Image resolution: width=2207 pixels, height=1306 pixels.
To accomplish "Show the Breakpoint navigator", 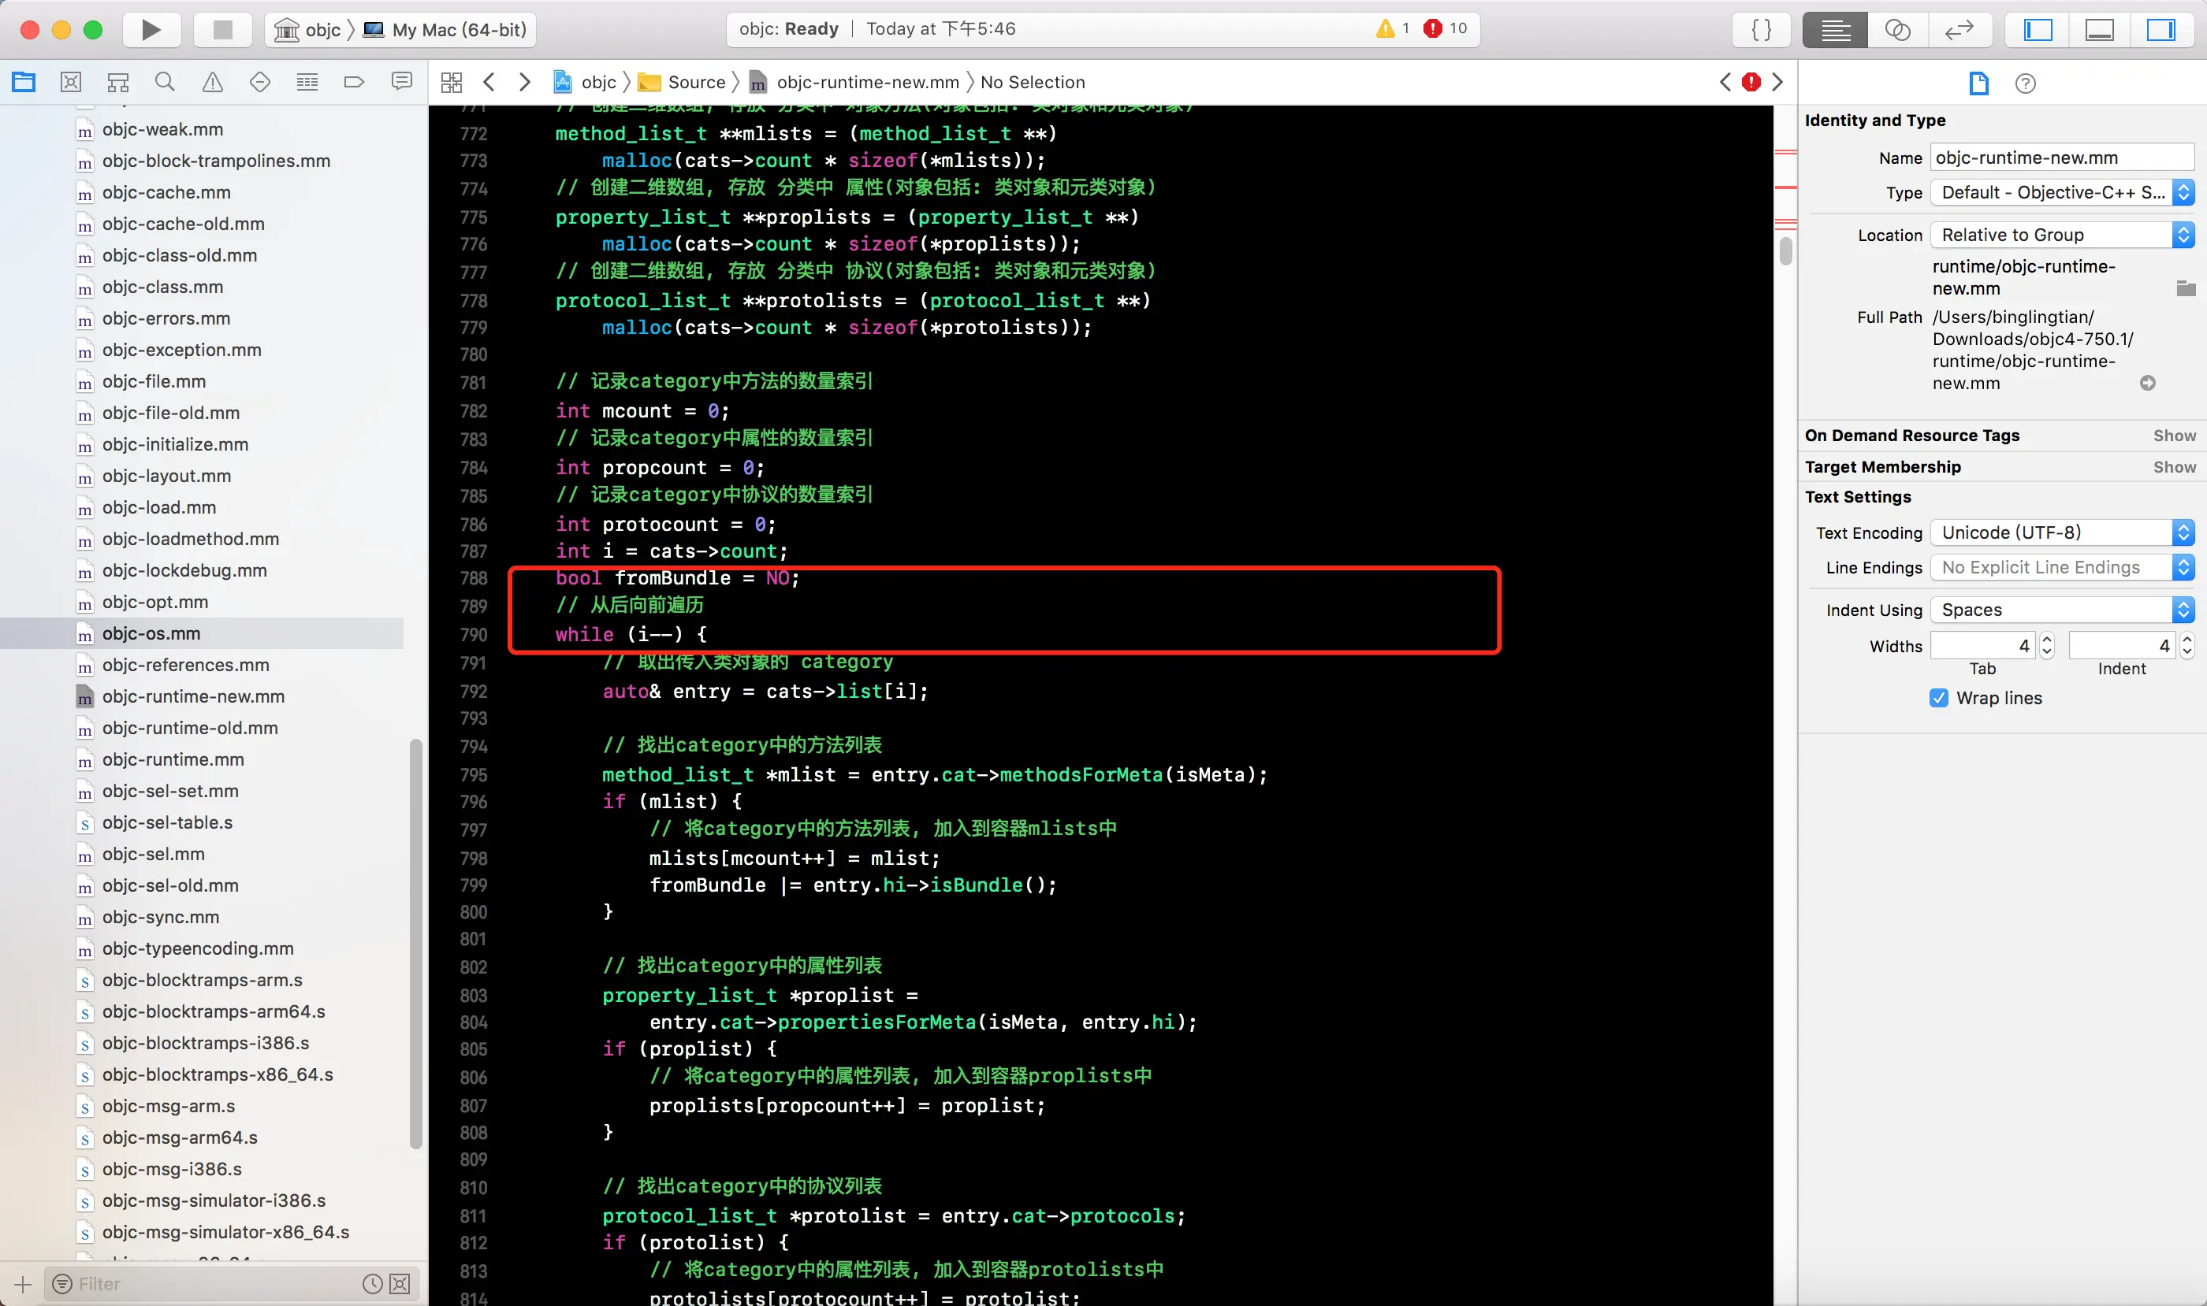I will [x=354, y=83].
